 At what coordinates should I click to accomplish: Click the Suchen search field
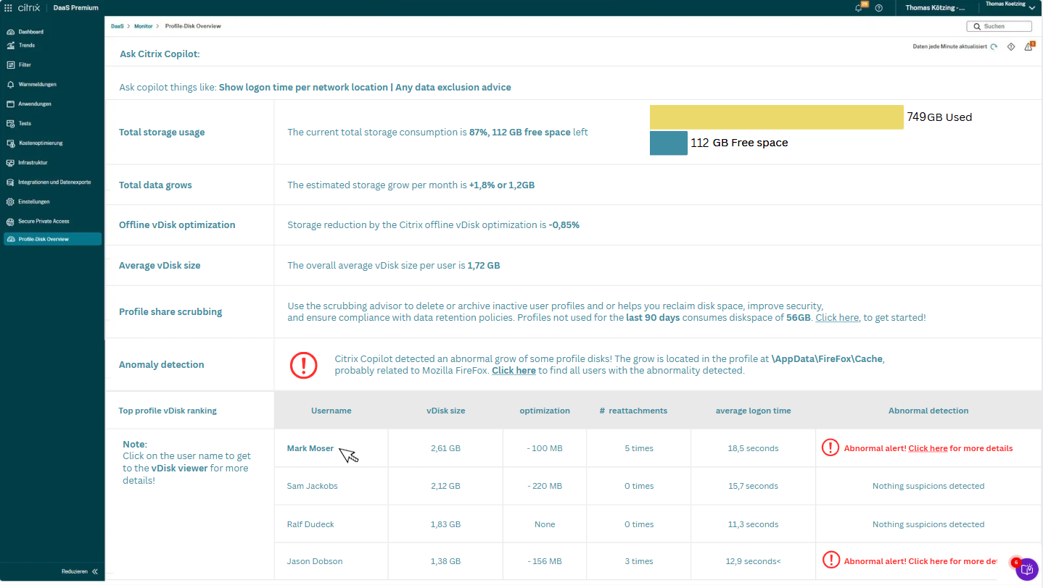click(x=999, y=26)
